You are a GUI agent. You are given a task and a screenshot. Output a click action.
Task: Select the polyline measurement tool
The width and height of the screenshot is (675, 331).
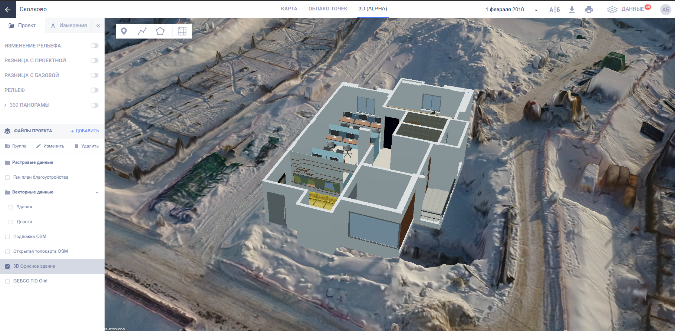[x=142, y=31]
